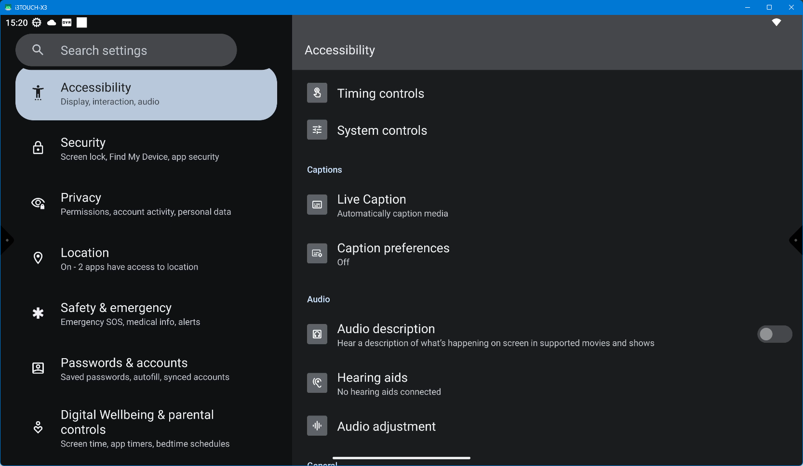Expand the right edge side-panel arrow
The image size is (803, 466).
coord(796,240)
